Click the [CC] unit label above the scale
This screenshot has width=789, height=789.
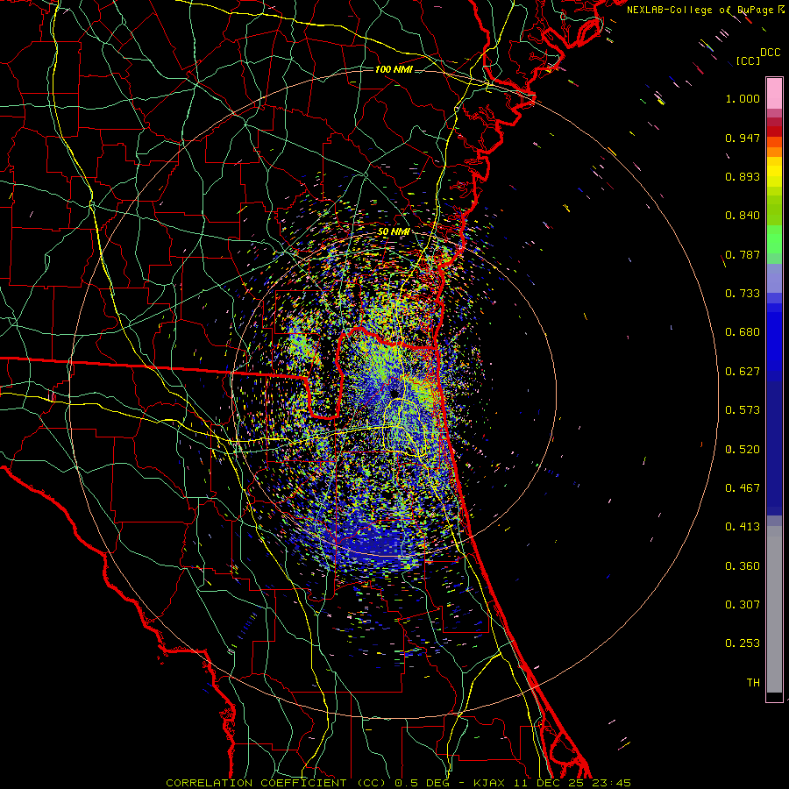748,60
